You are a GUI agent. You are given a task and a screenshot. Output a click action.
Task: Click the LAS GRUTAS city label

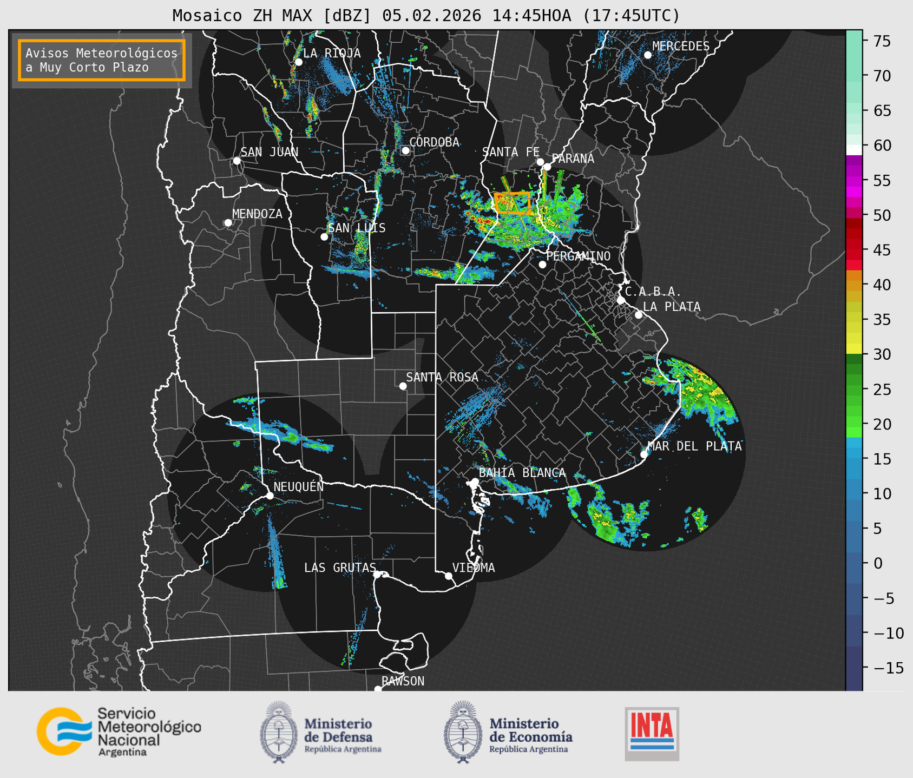coord(340,568)
